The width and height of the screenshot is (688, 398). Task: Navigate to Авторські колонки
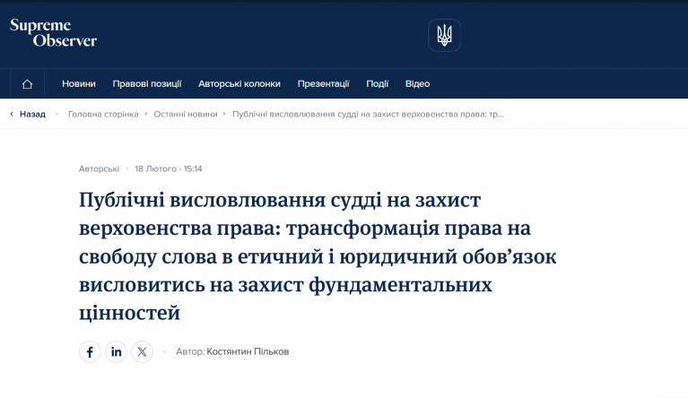239,83
